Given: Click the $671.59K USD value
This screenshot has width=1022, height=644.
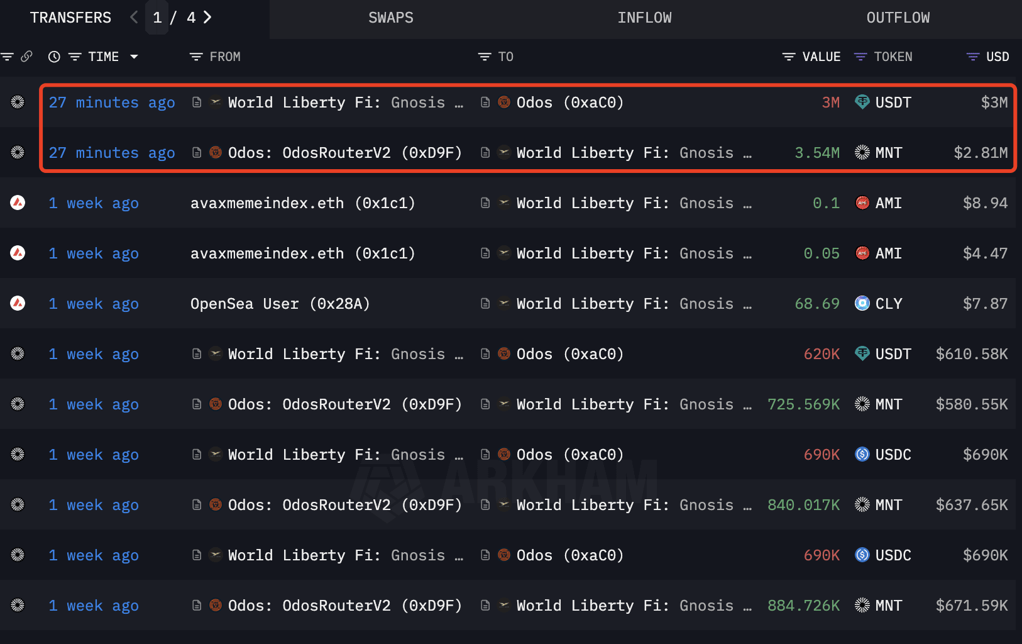Looking at the screenshot, I should click(x=972, y=606).
